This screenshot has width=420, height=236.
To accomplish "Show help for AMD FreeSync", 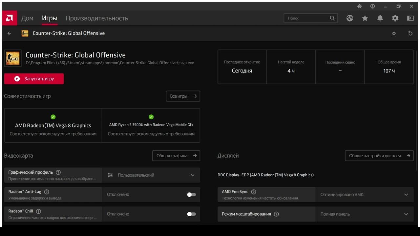I will click(x=253, y=192).
